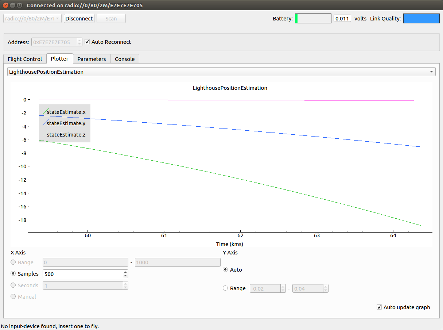
Task: Click the Samples spinbox down arrow
Action: pyautogui.click(x=125, y=276)
